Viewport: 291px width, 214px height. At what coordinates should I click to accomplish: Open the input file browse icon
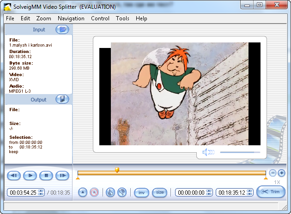[x=62, y=30]
